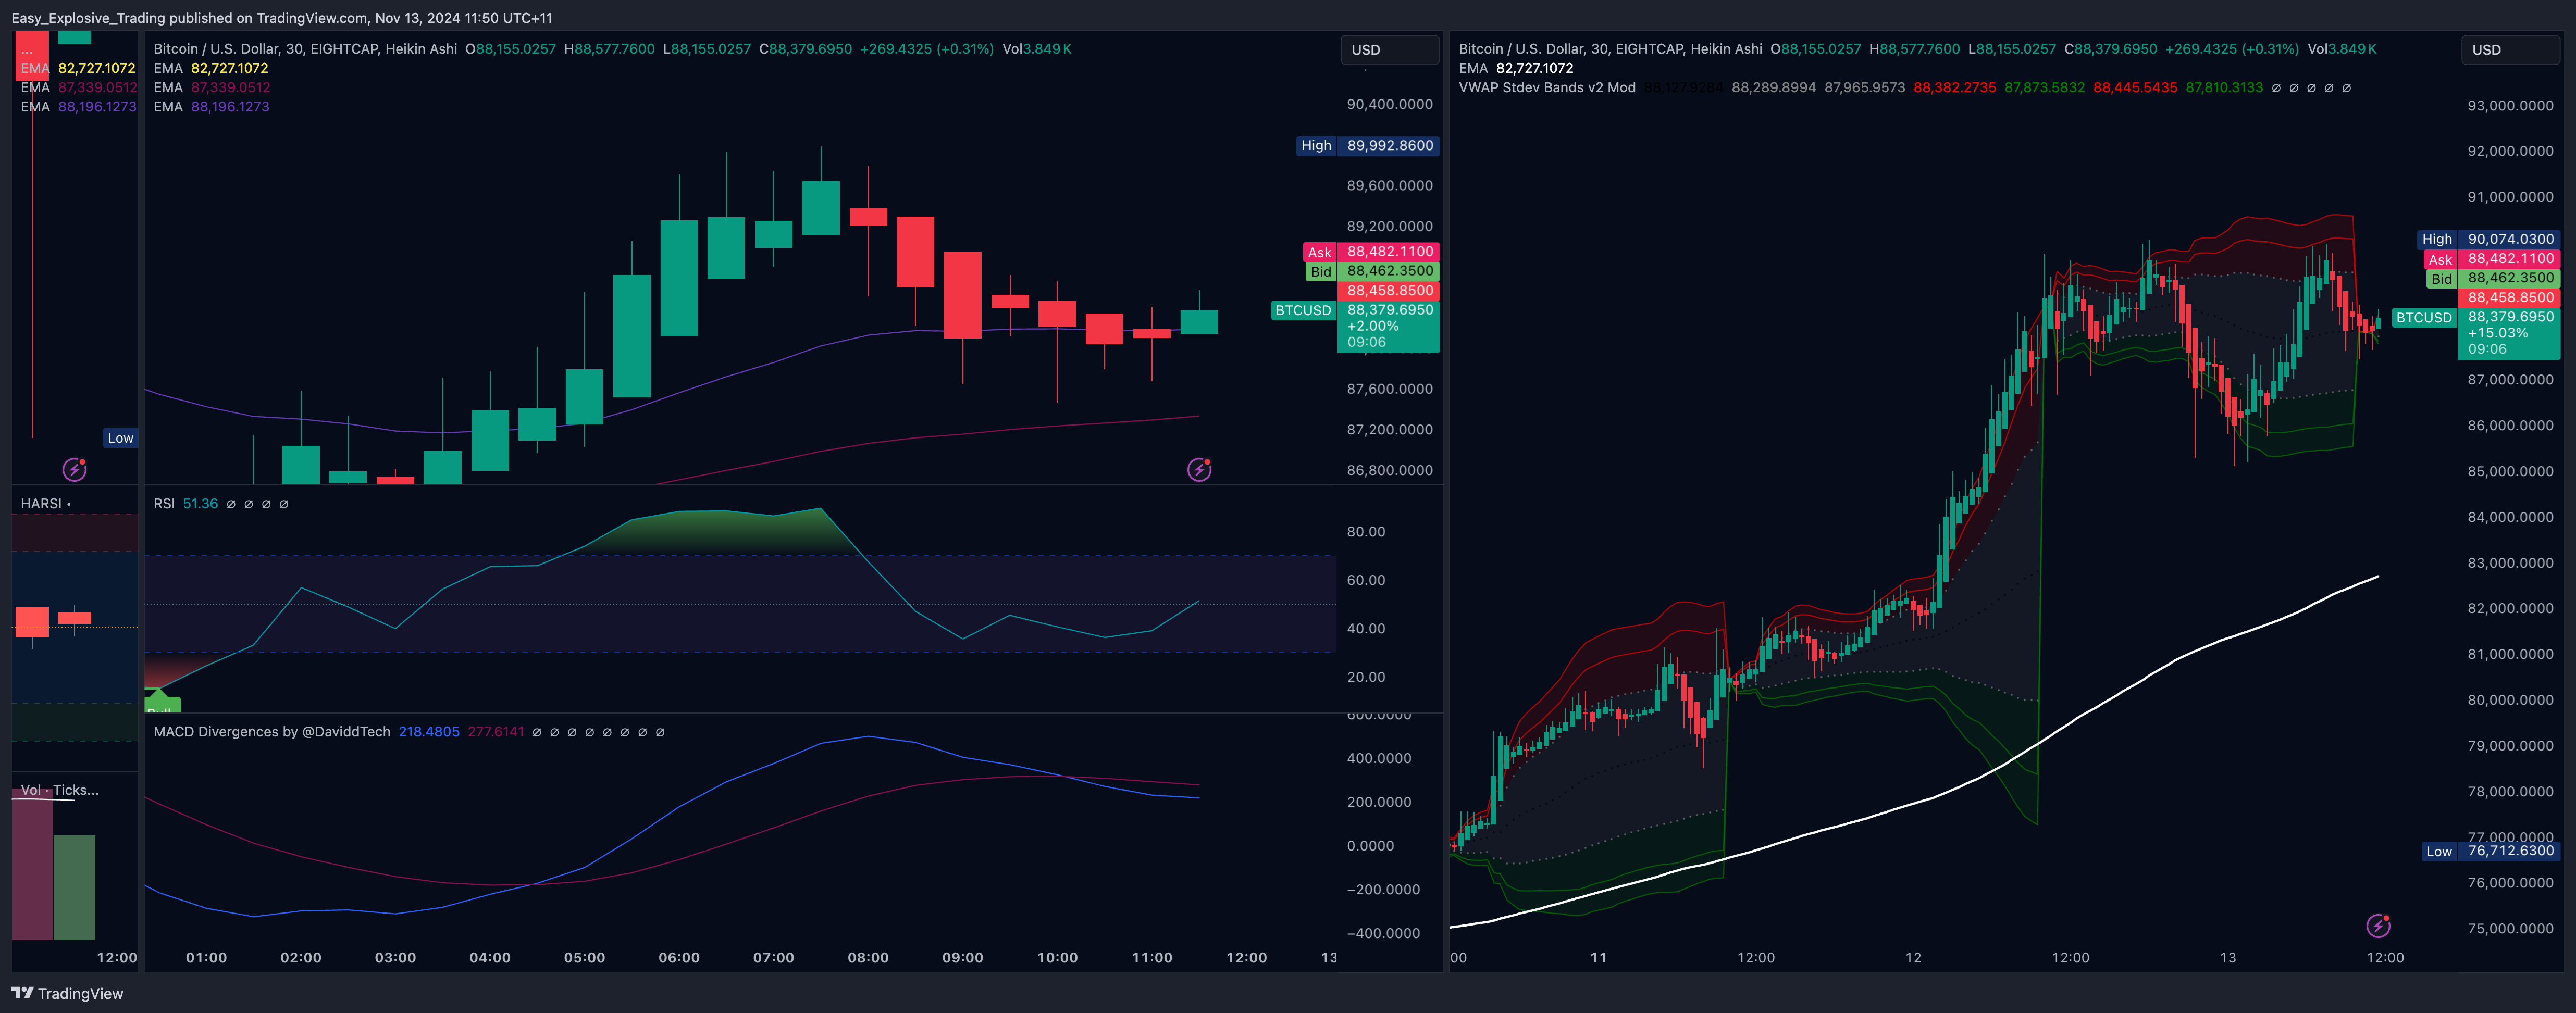The image size is (2576, 1013).
Task: Click the +269.4325 (+0.31%) change in right header
Action: pyautogui.click(x=2232, y=49)
